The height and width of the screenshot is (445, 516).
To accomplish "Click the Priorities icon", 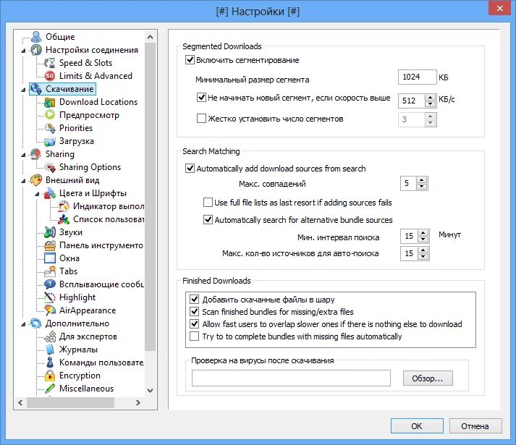I will [x=50, y=128].
